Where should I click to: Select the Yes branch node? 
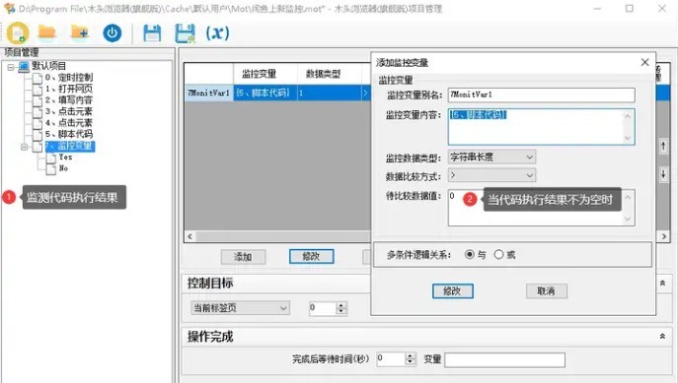65,157
